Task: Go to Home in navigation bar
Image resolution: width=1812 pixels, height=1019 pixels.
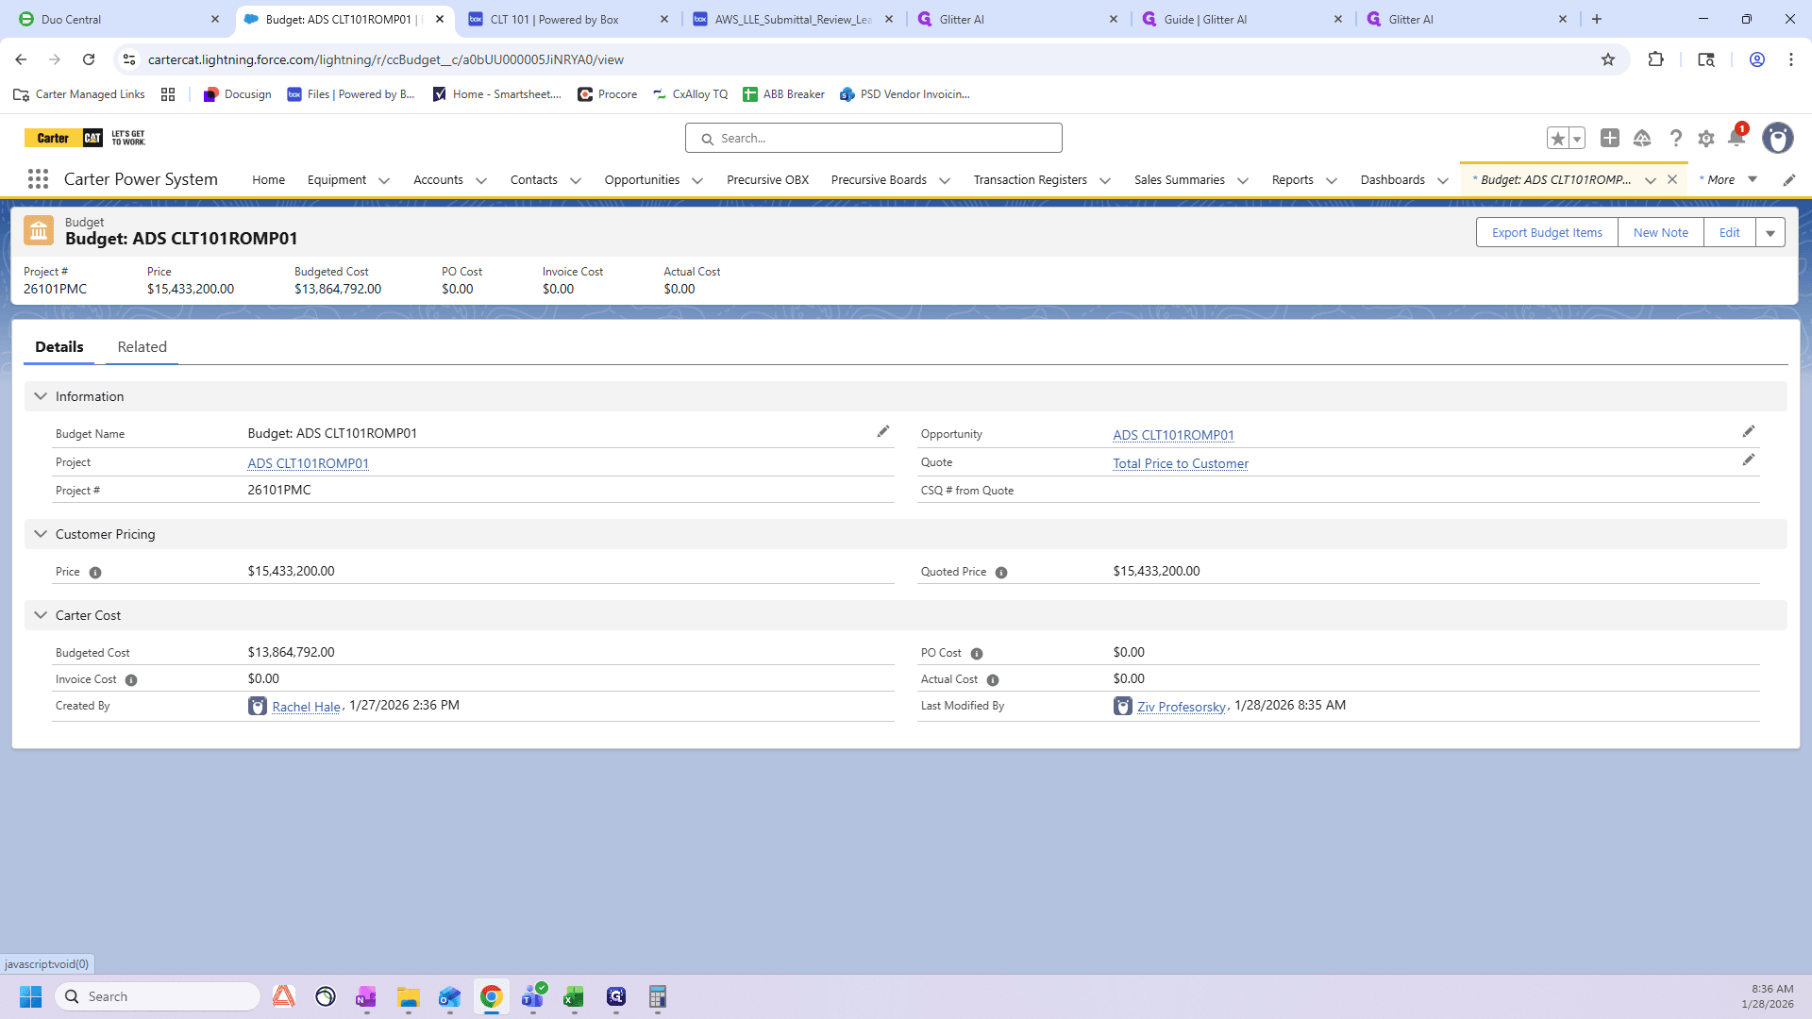Action: (x=268, y=179)
